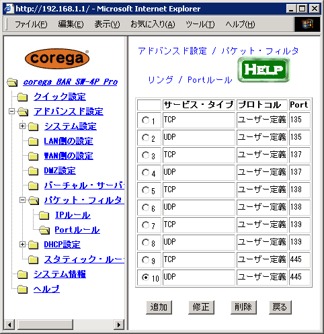Select radio button for rule 5 TCP 138
324x334 pixels.
(145, 190)
